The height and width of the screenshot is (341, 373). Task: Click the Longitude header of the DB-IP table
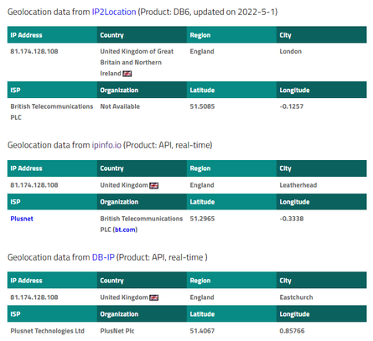click(321, 314)
